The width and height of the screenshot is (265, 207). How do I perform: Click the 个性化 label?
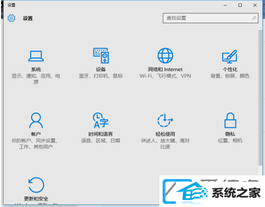(230, 69)
